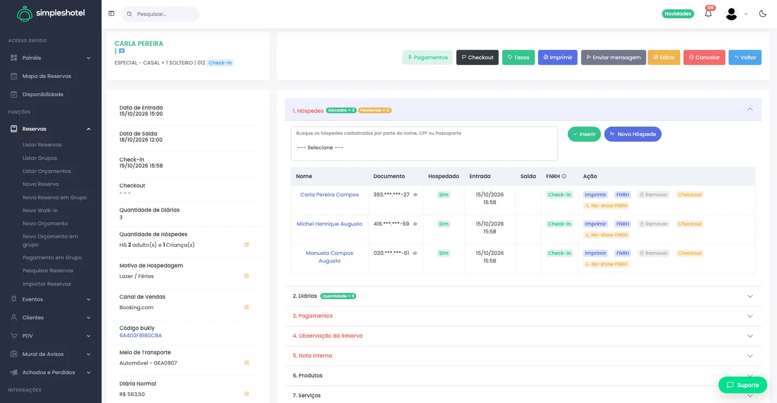Click the Novo Hóspede button
The width and height of the screenshot is (777, 403).
pyautogui.click(x=633, y=134)
